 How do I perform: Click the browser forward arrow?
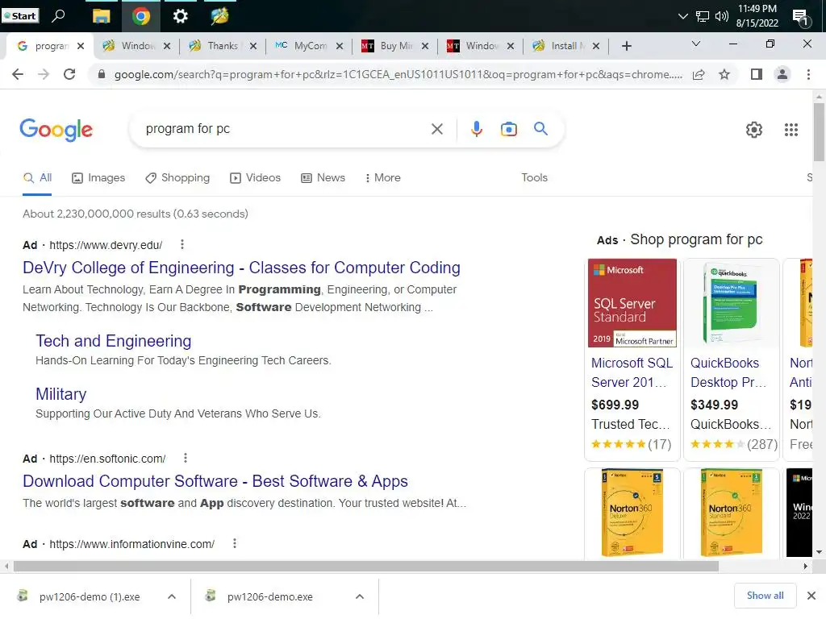[x=44, y=74]
